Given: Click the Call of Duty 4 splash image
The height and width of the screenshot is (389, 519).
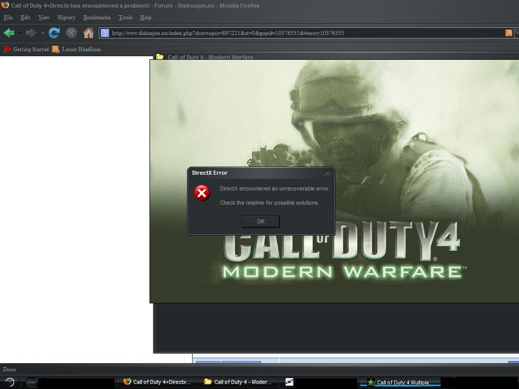Looking at the screenshot, I should coord(335,181).
